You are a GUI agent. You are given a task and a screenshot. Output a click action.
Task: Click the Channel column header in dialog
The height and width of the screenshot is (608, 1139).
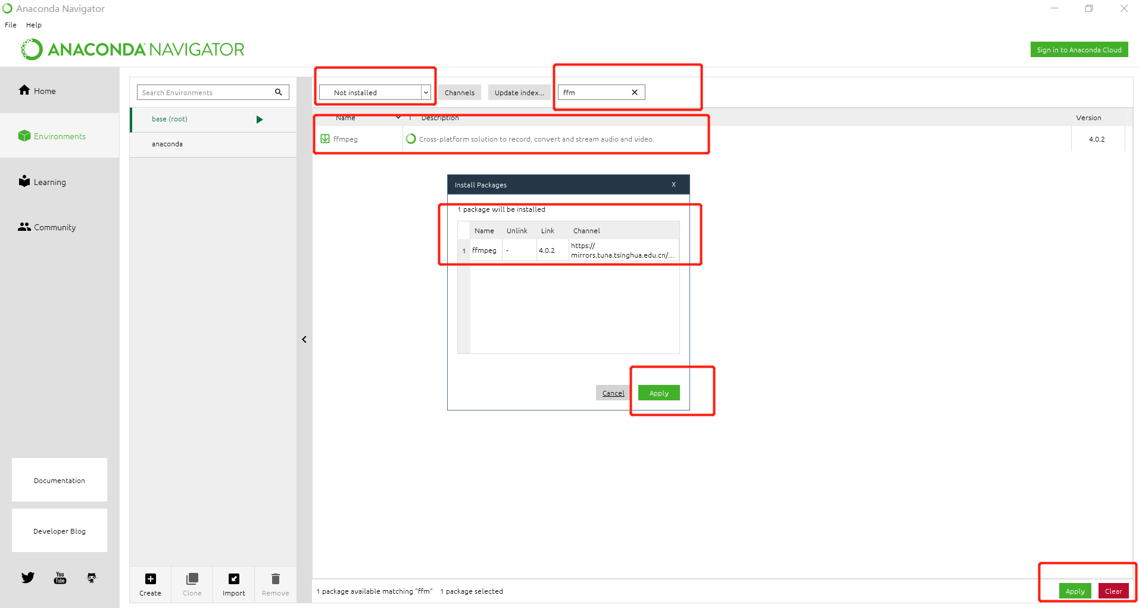click(x=586, y=231)
